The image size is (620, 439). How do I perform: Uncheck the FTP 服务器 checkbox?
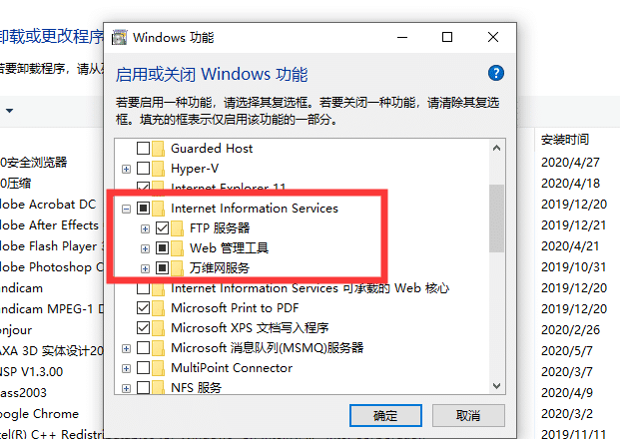(162, 228)
